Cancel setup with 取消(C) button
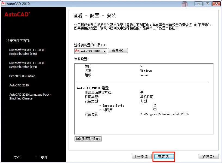Viewport: 222px width, 163px height. (208, 156)
